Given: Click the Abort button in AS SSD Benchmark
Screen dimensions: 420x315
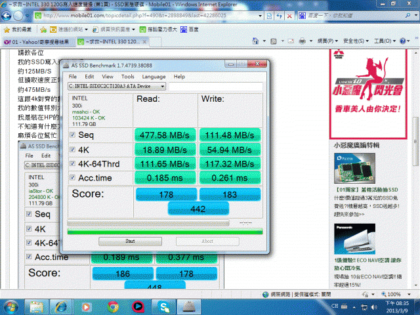Looking at the screenshot, I should tap(207, 241).
